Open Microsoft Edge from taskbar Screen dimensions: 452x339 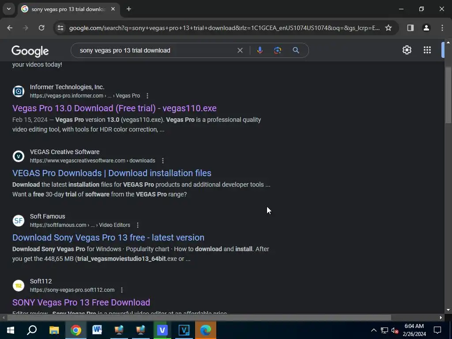click(x=206, y=330)
